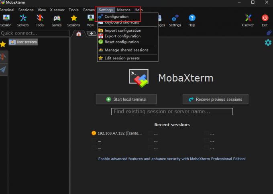Open the Games menu
Image resolution: width=273 pixels, height=194 pixels.
click(88, 10)
